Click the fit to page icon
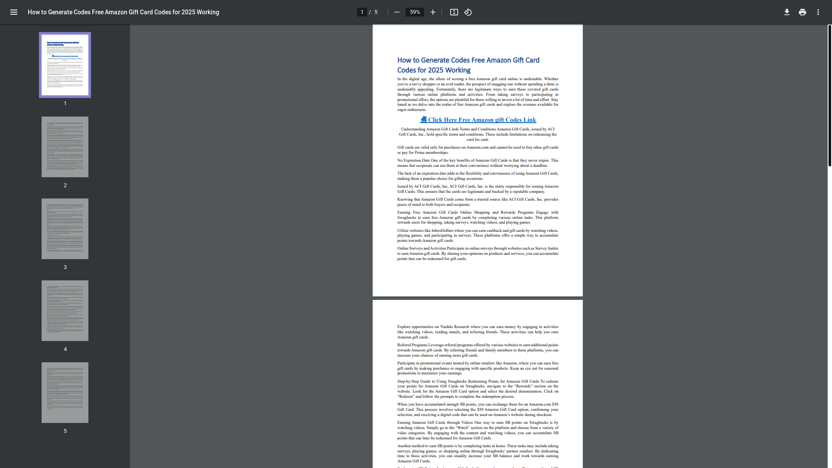This screenshot has width=832, height=468. click(454, 12)
